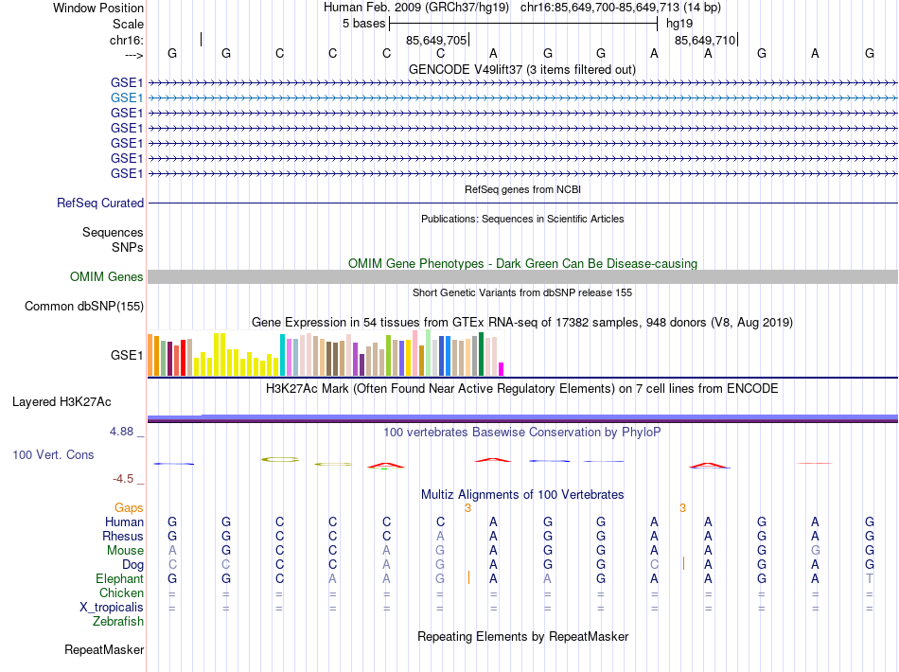Open Common dbSNP(155) track settings
The image size is (899, 672).
[84, 306]
